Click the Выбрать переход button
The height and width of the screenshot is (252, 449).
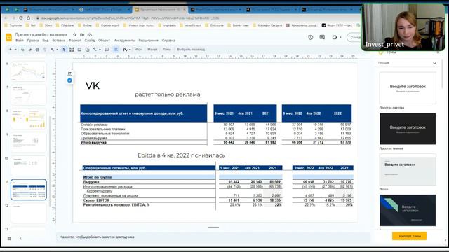(191, 50)
